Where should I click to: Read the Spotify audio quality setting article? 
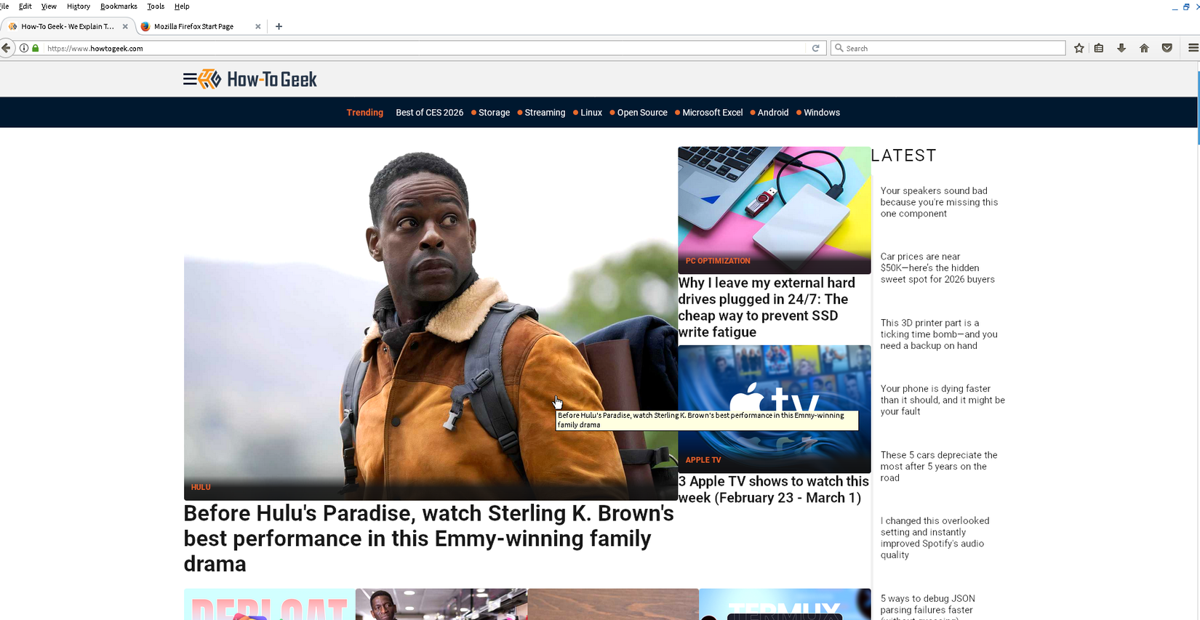pyautogui.click(x=935, y=538)
